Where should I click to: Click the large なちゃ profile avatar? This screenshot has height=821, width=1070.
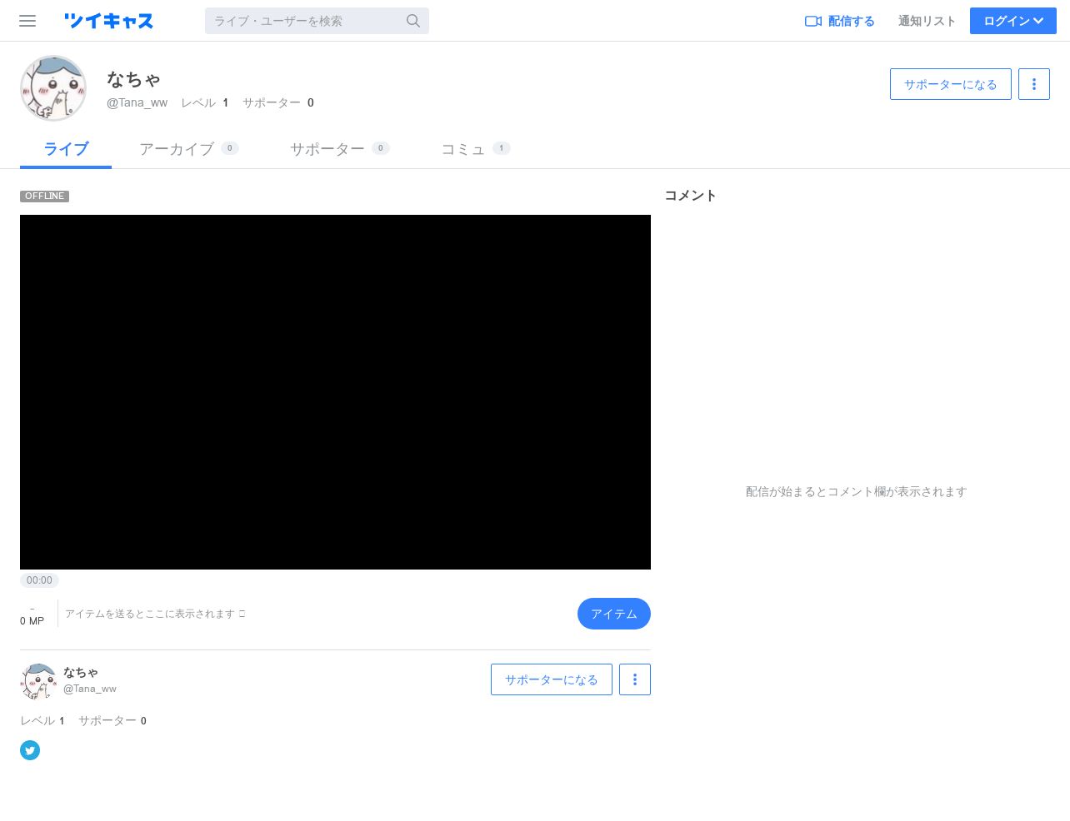(53, 88)
